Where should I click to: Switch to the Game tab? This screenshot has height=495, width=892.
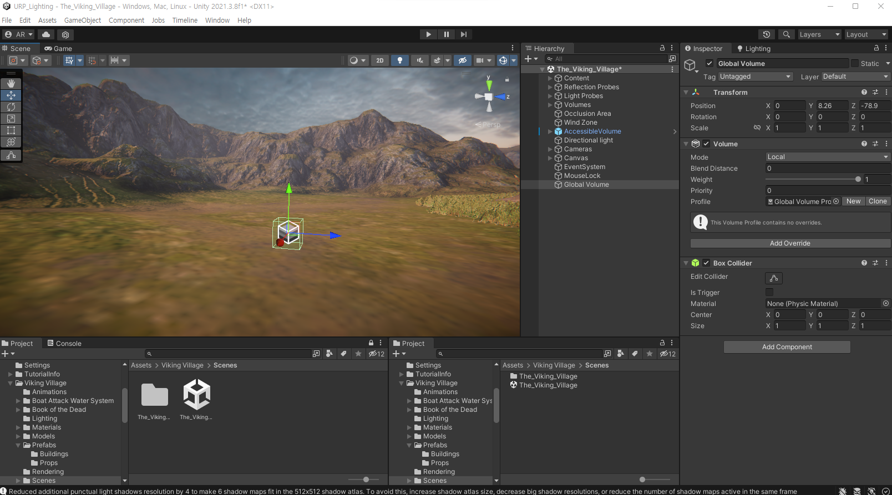point(58,48)
